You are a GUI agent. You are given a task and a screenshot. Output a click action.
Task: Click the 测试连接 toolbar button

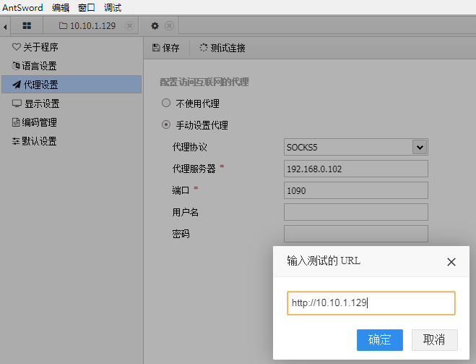[222, 48]
